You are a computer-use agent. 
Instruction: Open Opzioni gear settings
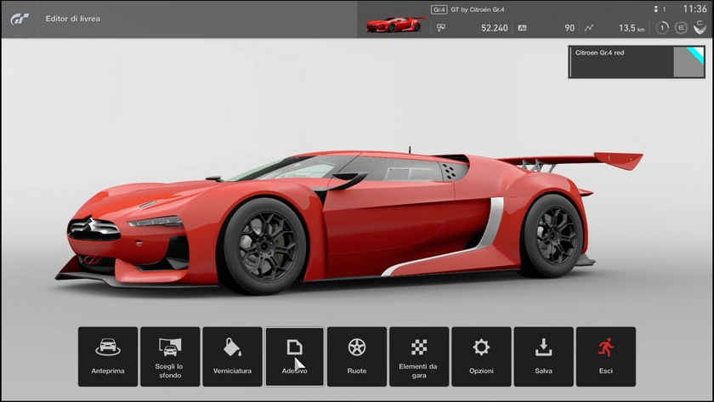click(x=481, y=356)
